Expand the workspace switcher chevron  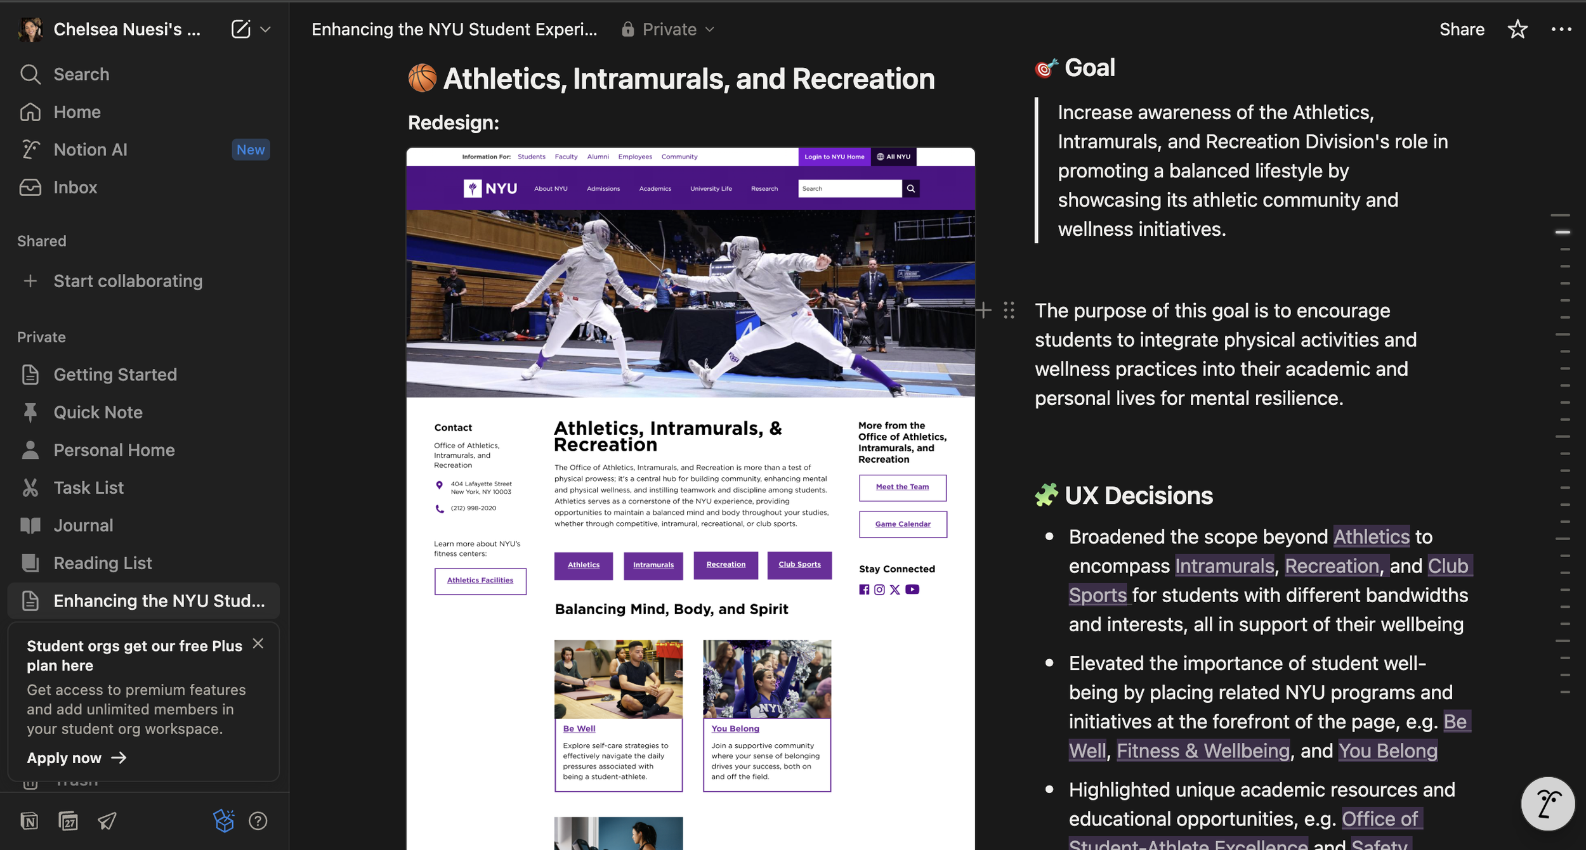point(266,29)
